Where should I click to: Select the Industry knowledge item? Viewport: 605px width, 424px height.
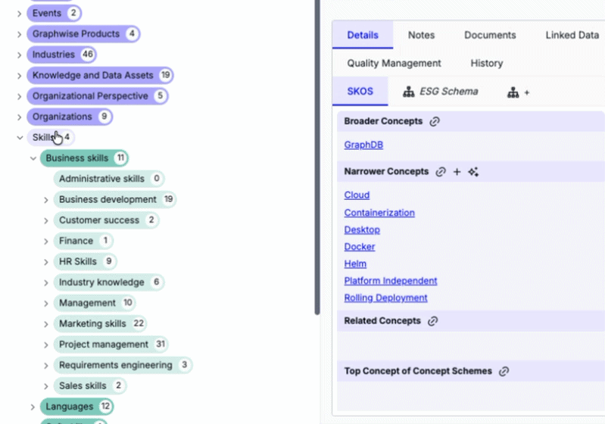109,282
